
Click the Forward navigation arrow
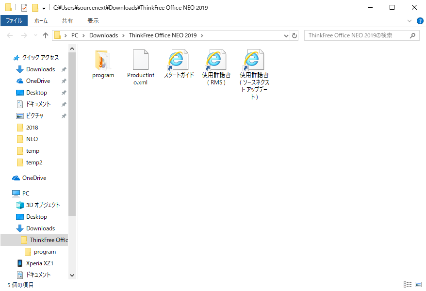(x=24, y=35)
